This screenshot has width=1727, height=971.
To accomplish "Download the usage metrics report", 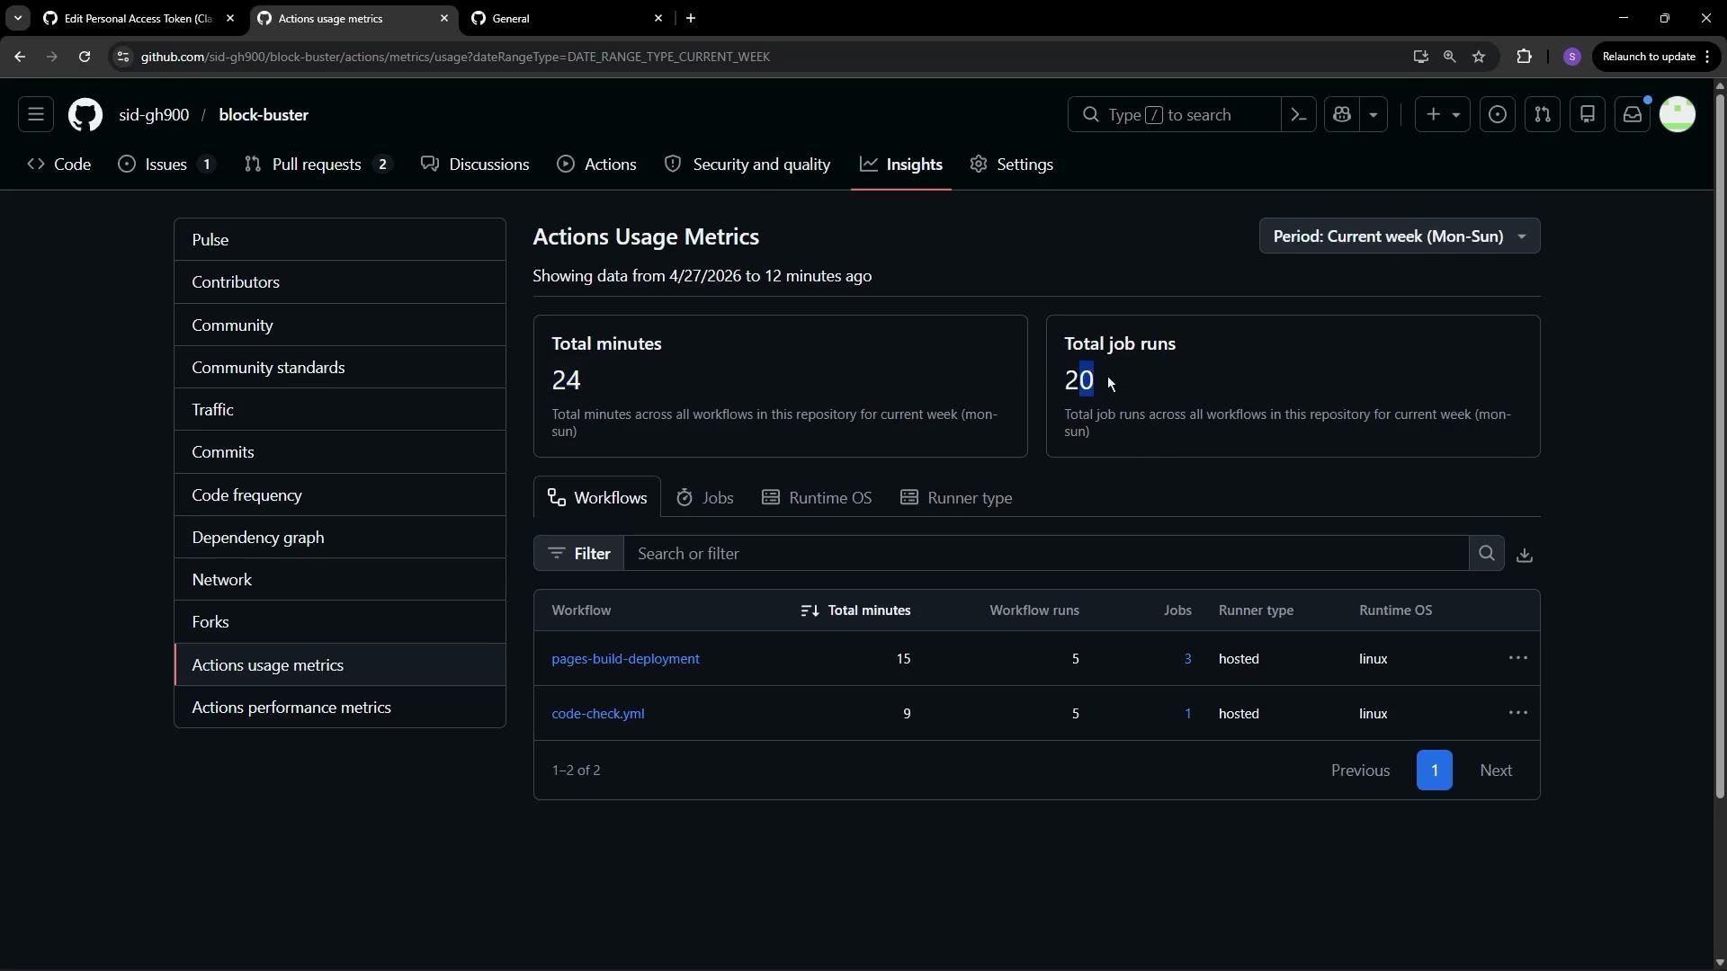I will pyautogui.click(x=1525, y=555).
